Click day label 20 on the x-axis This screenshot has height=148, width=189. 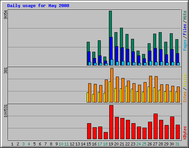click(x=116, y=144)
